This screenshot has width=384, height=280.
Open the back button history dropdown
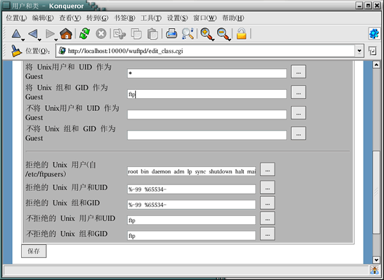point(39,40)
